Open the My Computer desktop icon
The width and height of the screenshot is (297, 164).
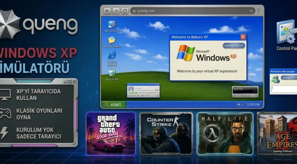pyautogui.click(x=112, y=26)
